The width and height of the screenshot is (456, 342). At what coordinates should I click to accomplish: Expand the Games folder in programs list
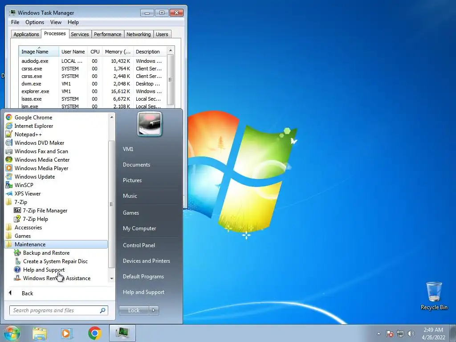23,236
